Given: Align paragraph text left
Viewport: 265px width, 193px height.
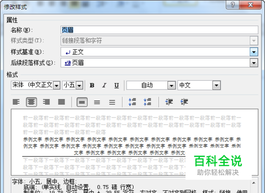Looking at the screenshot, I should coord(16,102).
